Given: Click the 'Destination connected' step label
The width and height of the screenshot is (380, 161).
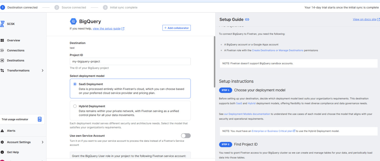Looking at the screenshot, I should click(22, 7).
